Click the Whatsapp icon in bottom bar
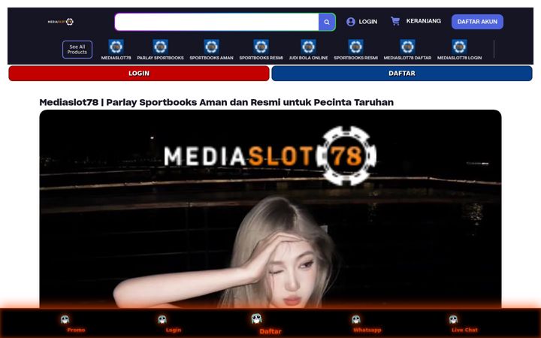This screenshot has width=541, height=338. (356, 319)
